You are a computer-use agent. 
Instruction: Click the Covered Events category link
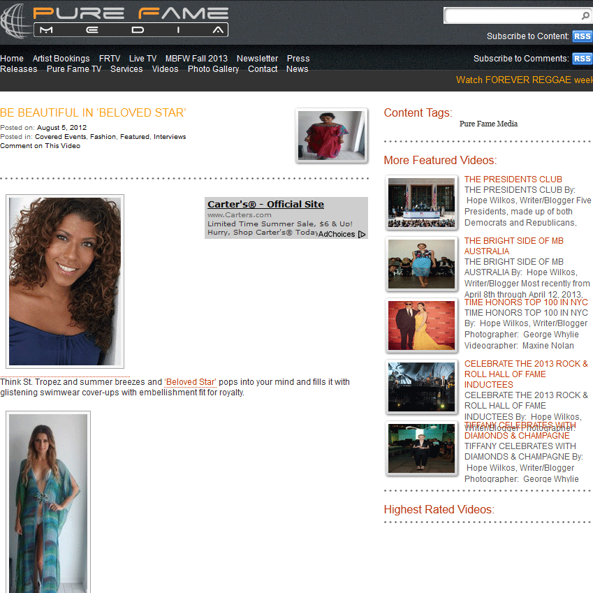[60, 137]
